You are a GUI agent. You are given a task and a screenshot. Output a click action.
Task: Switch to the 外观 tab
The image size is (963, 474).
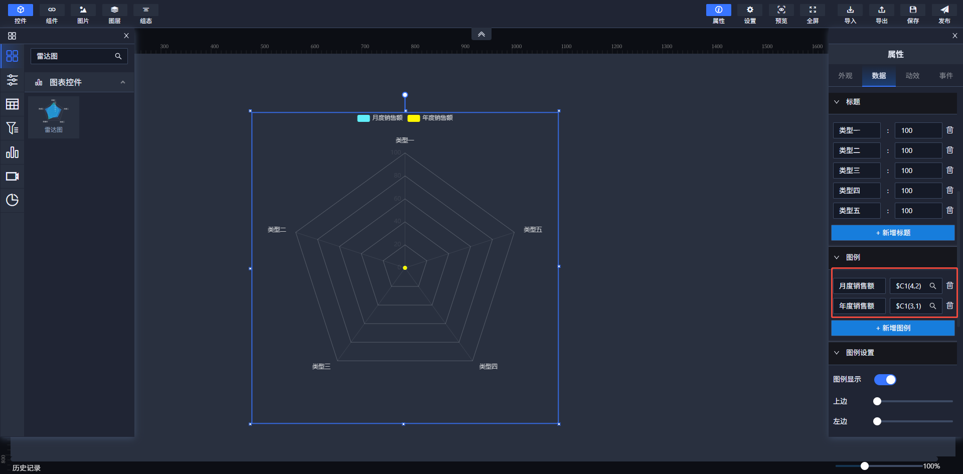tap(845, 76)
